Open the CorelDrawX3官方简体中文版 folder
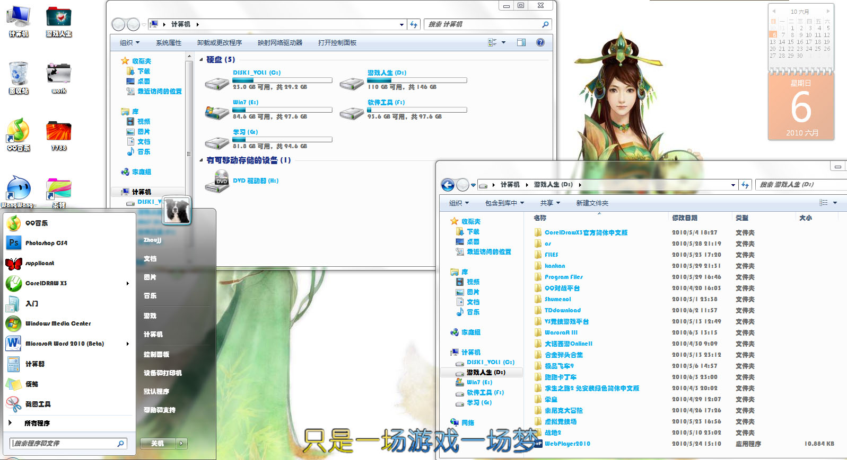Viewport: 847px width, 460px height. [586, 232]
